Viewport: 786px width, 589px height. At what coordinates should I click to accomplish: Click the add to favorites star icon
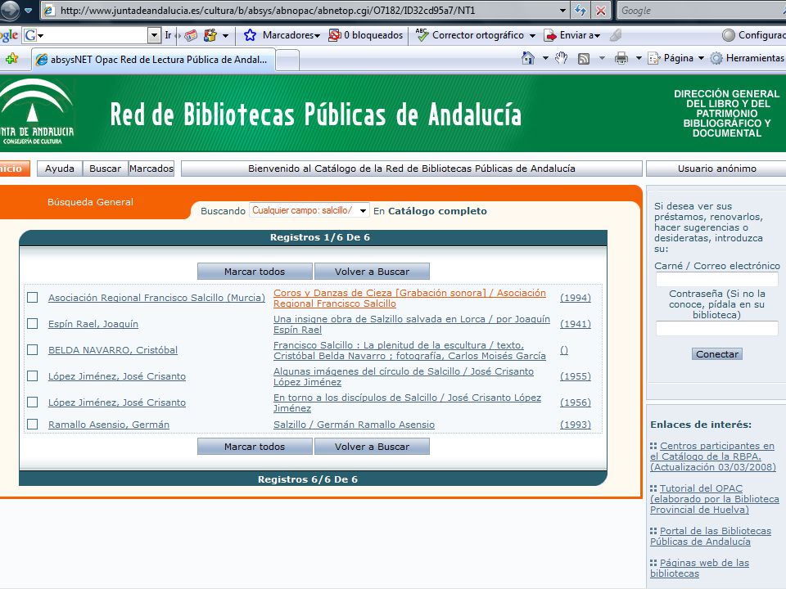point(12,59)
